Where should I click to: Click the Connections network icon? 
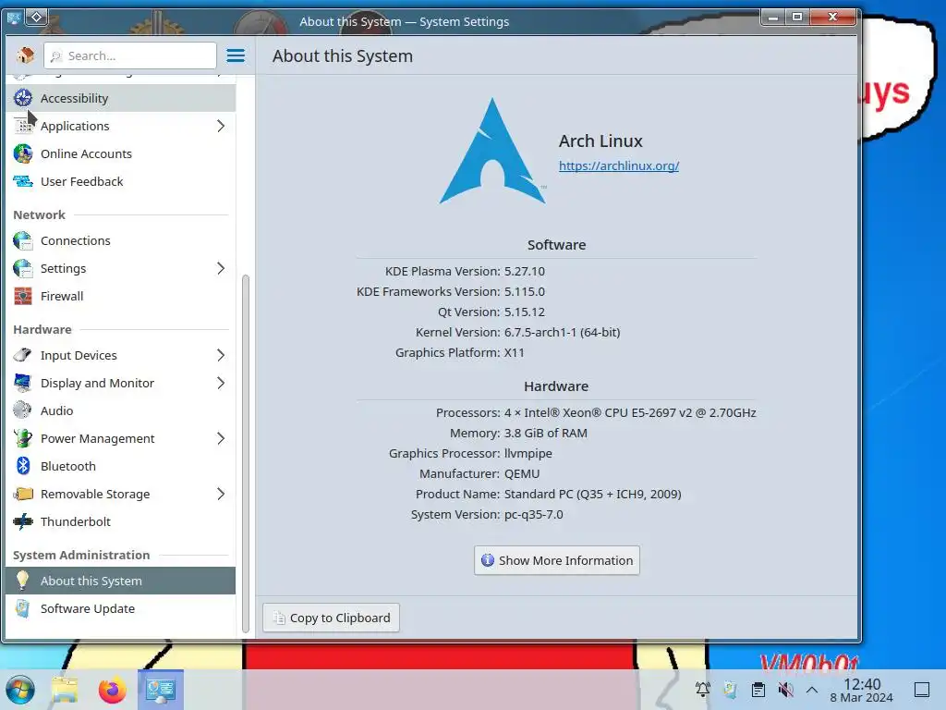(x=23, y=240)
